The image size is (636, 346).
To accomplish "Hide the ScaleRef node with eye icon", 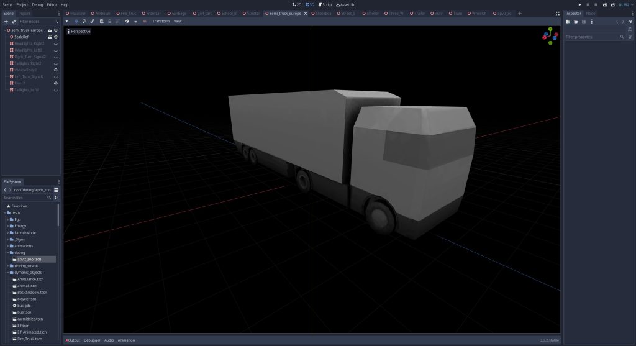I will point(55,37).
